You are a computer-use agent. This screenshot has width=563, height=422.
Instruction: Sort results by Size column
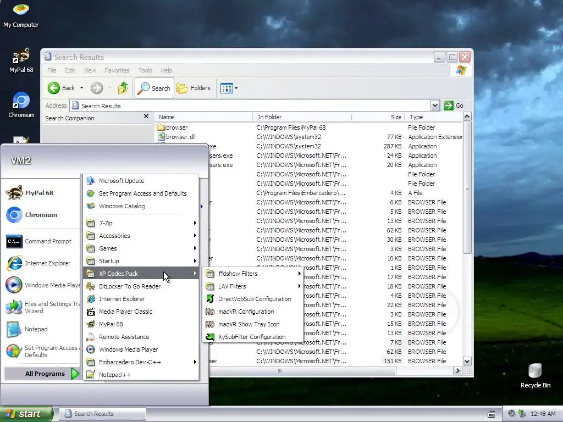tap(378, 117)
